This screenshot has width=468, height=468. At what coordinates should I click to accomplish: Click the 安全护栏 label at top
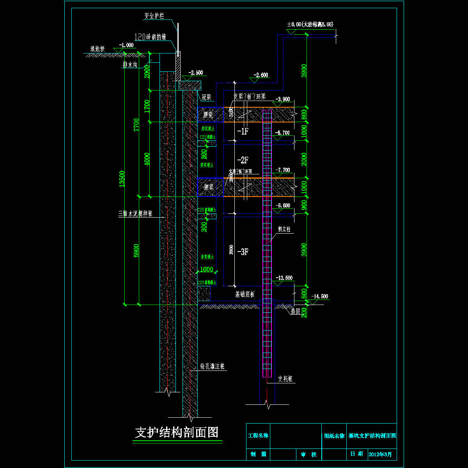point(154,16)
